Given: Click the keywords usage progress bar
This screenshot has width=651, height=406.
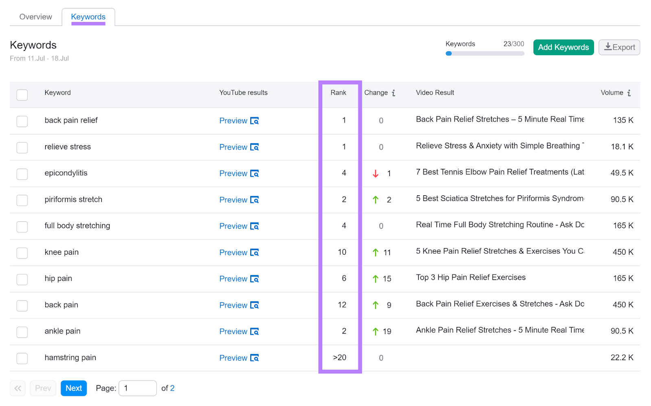Looking at the screenshot, I should coord(484,53).
